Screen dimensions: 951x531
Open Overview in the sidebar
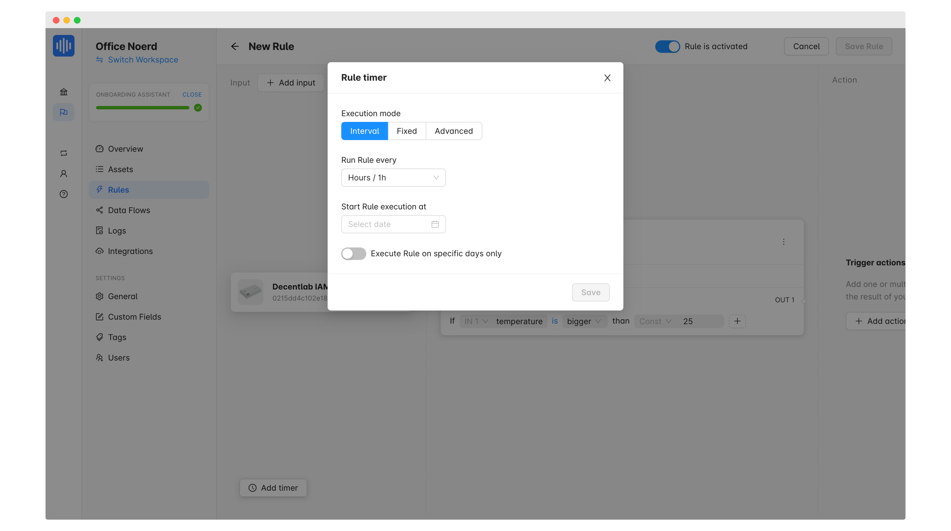click(149, 149)
